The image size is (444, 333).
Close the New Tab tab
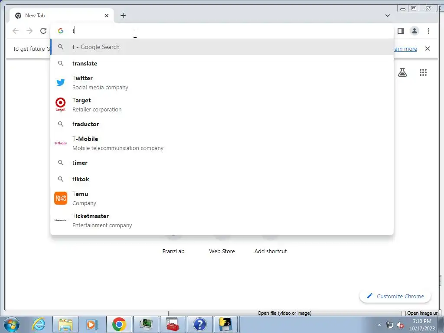[x=107, y=16]
